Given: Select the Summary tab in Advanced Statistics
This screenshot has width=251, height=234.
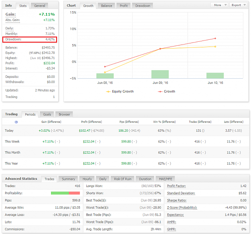Looking at the screenshot, I should [x=68, y=179].
